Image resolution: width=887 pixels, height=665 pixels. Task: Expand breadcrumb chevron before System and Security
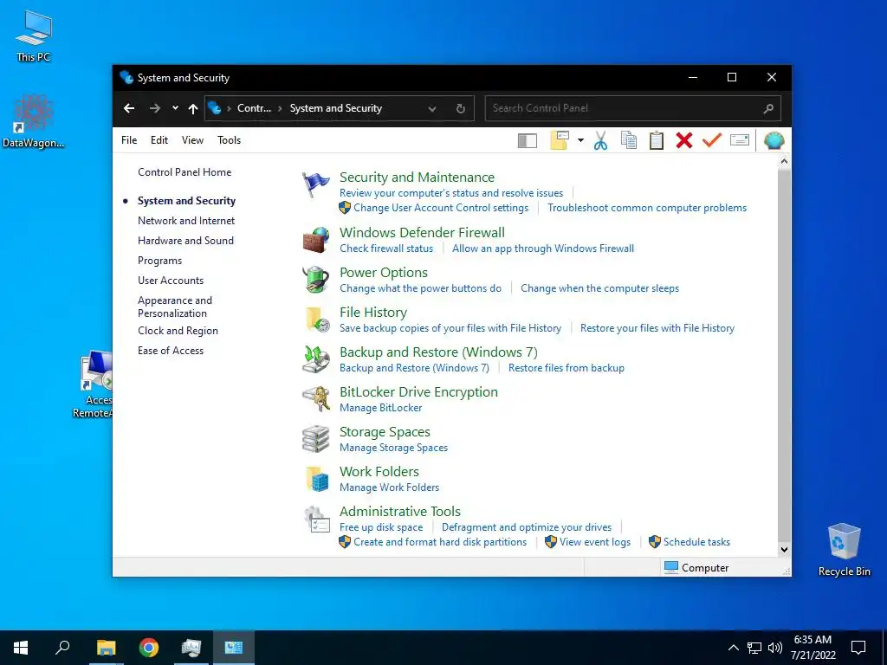tap(280, 108)
